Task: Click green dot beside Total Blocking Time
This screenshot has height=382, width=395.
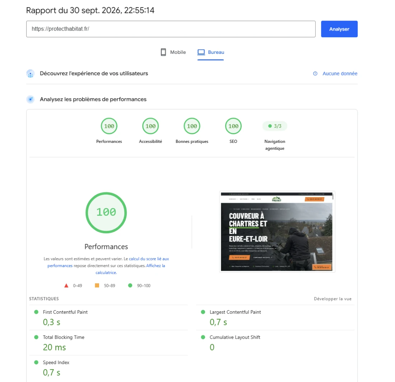Action: [x=36, y=337]
